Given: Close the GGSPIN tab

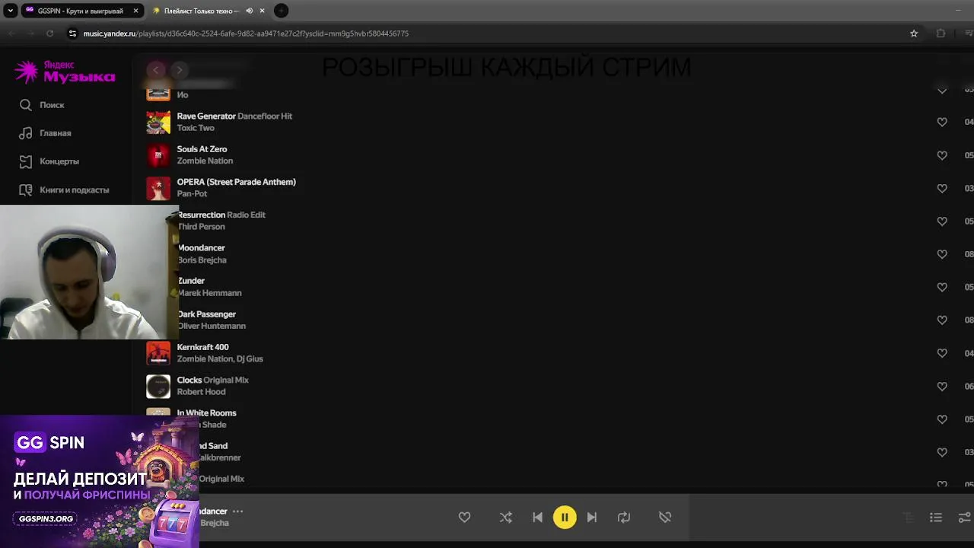Looking at the screenshot, I should pyautogui.click(x=135, y=11).
